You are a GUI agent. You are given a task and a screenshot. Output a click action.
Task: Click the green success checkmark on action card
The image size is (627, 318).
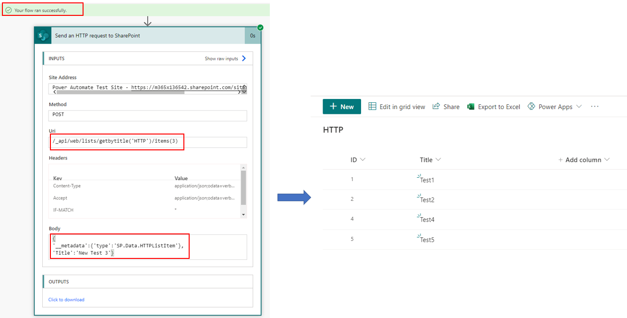click(x=260, y=28)
